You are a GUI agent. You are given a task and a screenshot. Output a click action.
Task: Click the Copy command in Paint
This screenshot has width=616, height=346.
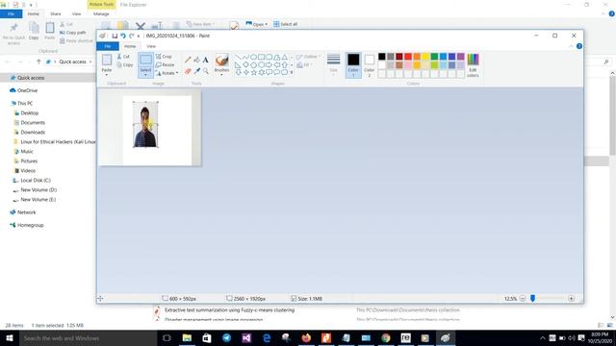(125, 64)
